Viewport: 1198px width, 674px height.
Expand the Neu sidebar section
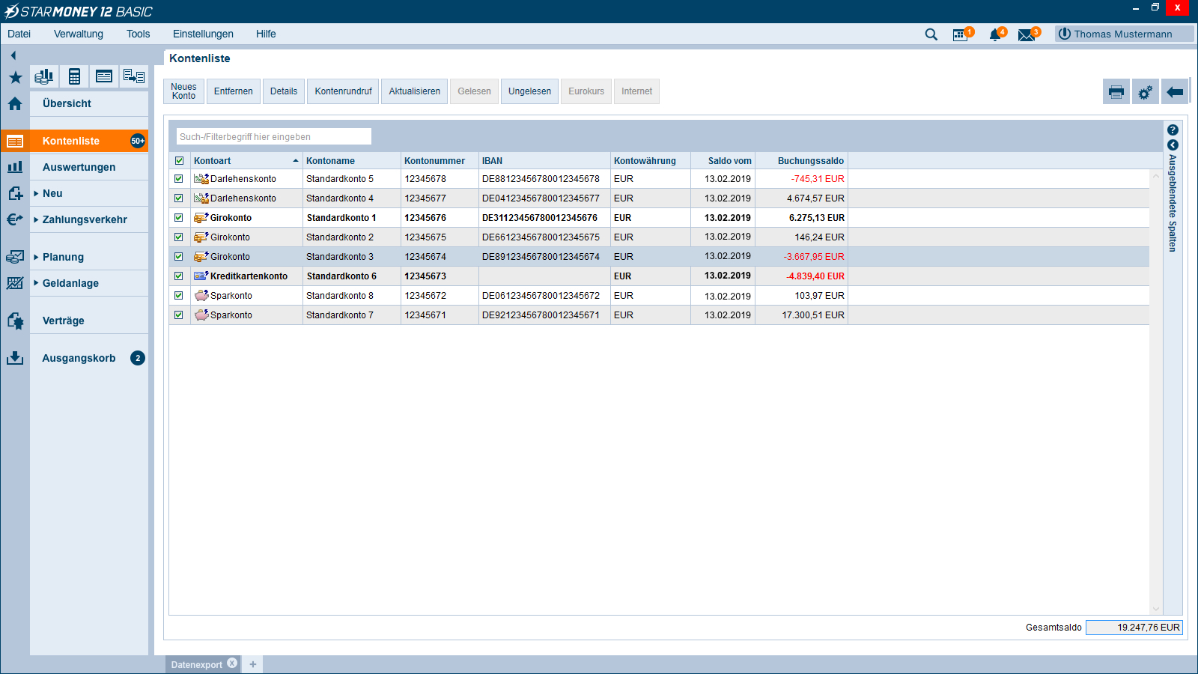36,193
